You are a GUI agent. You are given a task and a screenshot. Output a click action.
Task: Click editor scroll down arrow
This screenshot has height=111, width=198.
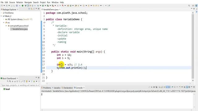(x=193, y=80)
